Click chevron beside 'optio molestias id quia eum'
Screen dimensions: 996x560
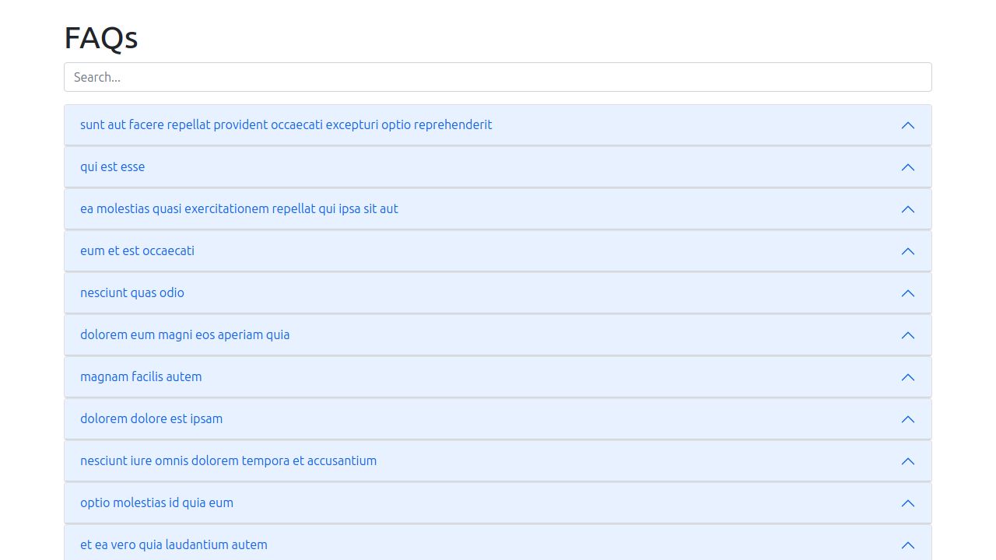[x=908, y=503]
